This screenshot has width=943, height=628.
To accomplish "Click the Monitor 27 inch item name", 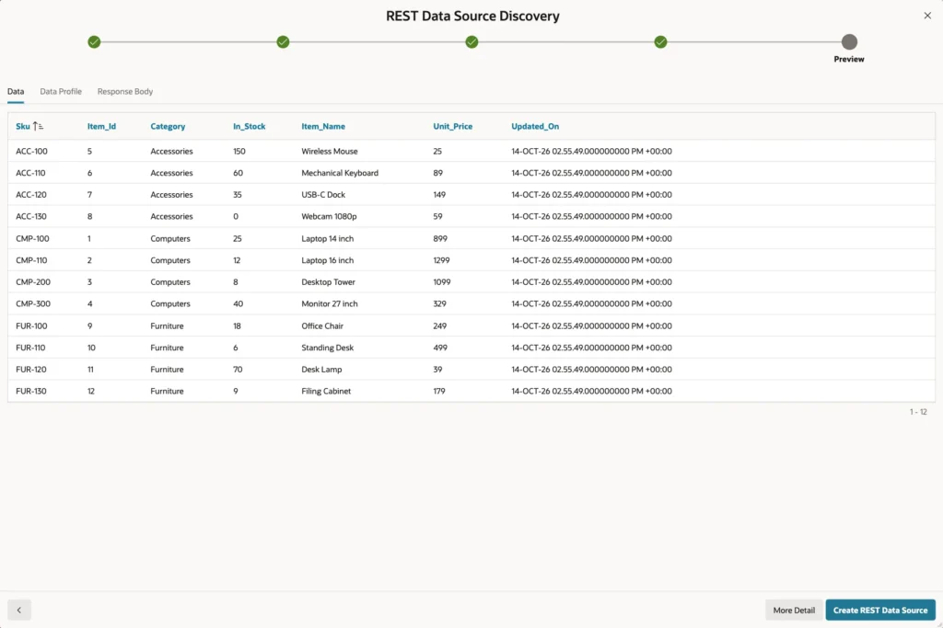I will coord(330,303).
